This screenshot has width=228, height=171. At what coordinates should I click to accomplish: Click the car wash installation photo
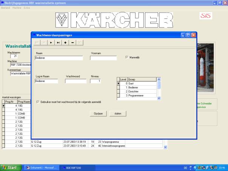(205, 68)
